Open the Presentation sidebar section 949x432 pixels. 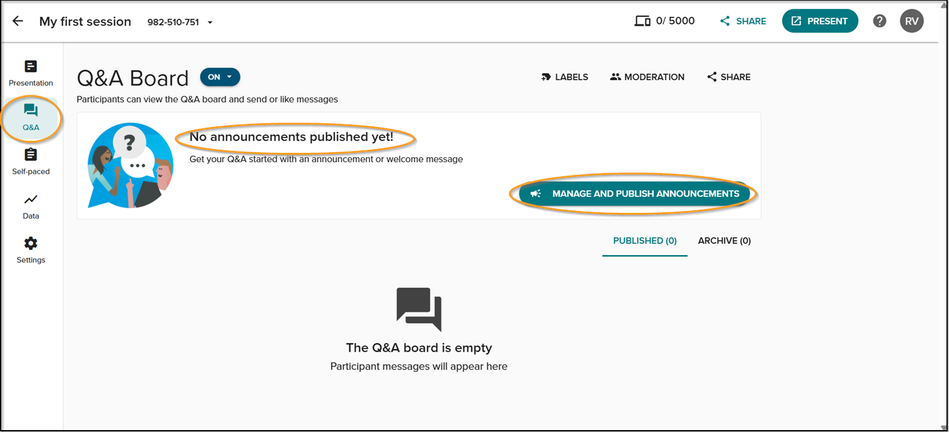click(x=31, y=73)
